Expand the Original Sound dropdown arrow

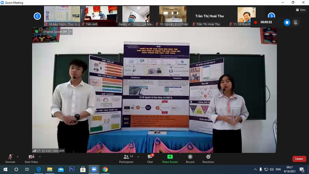(x=70, y=31)
